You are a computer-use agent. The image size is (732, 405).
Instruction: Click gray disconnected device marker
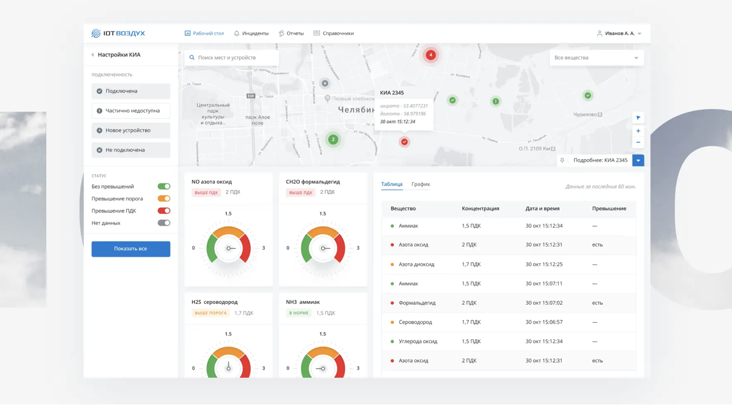click(325, 83)
